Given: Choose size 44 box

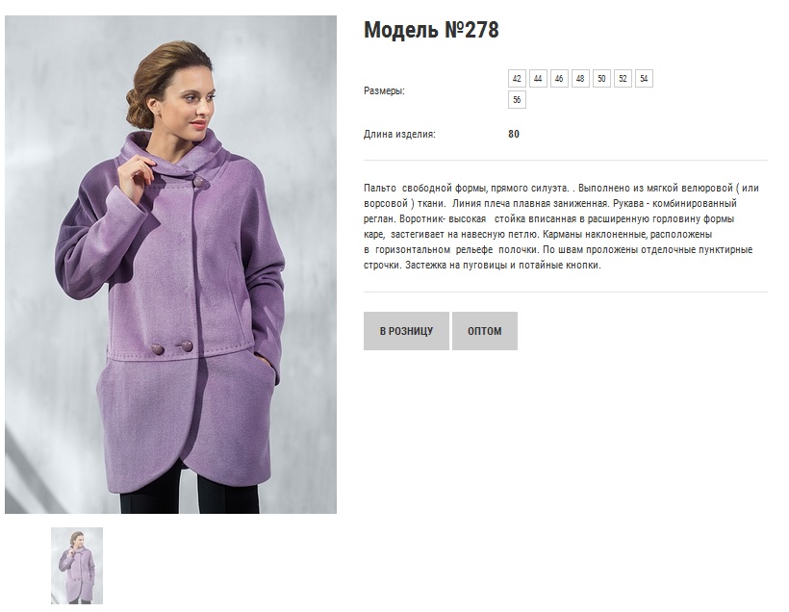Looking at the screenshot, I should (x=538, y=79).
